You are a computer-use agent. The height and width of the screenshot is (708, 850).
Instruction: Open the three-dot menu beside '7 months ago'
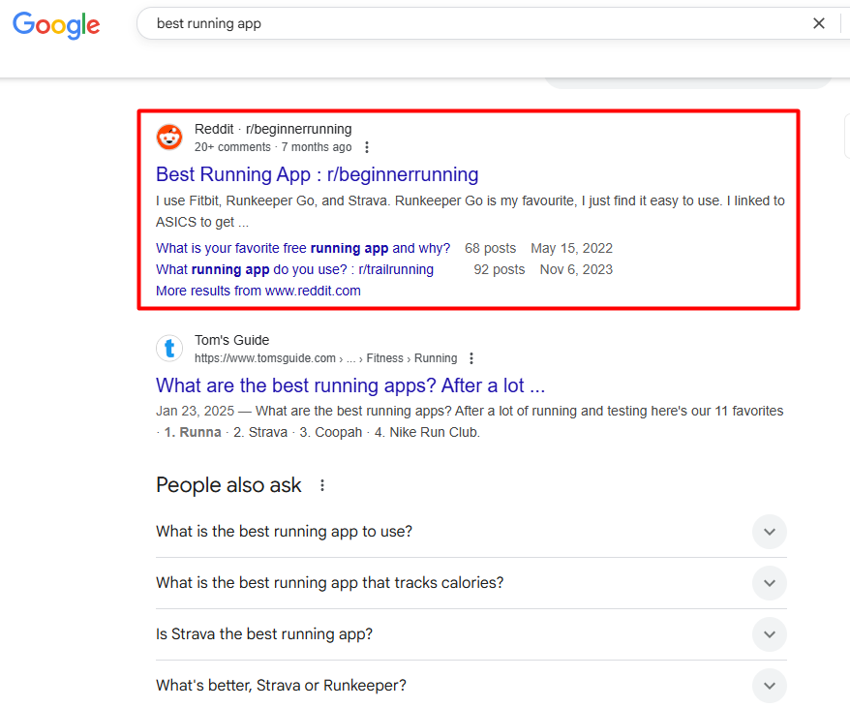pos(367,147)
